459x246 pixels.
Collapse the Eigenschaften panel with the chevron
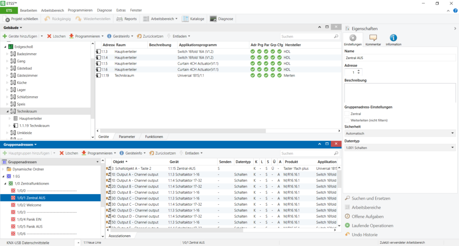point(455,28)
